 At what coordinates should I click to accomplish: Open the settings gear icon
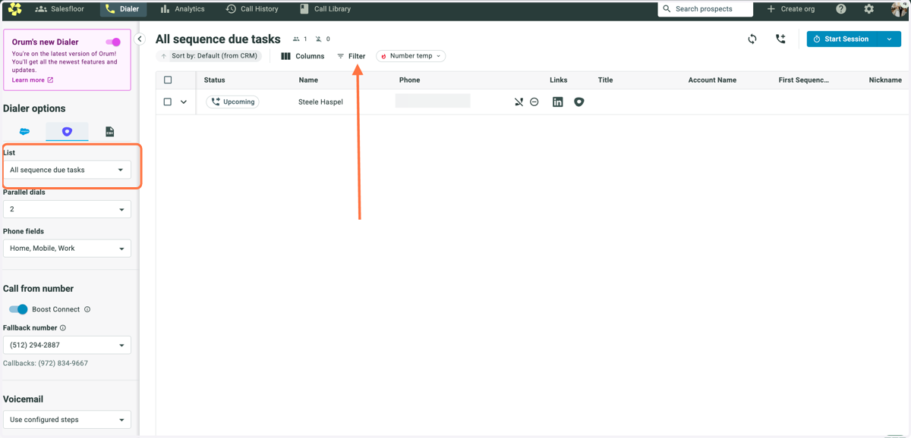point(869,9)
